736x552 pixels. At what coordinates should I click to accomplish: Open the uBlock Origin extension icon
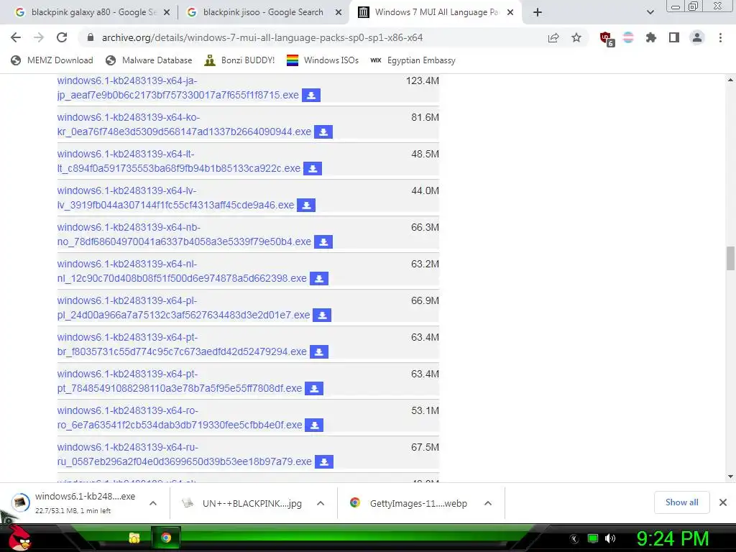coord(606,39)
